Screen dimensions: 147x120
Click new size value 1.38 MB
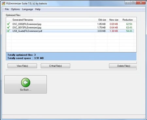coord(114,31)
